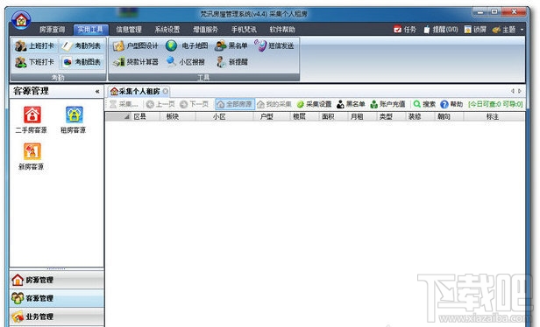Screen dimensions: 540x327
Task: Open 主题 theme dropdown
Action: (508, 30)
